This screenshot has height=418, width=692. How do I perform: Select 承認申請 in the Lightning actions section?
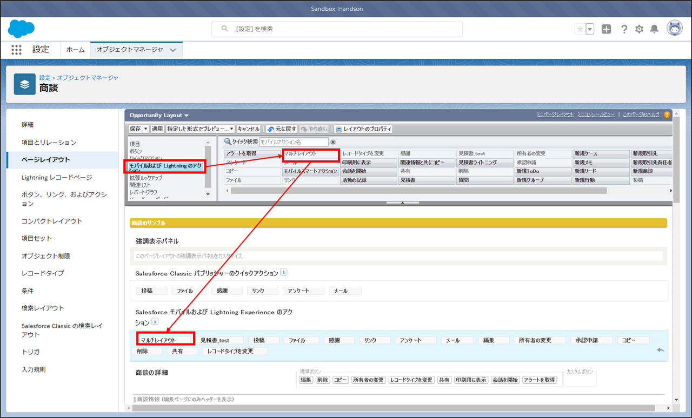click(x=591, y=340)
